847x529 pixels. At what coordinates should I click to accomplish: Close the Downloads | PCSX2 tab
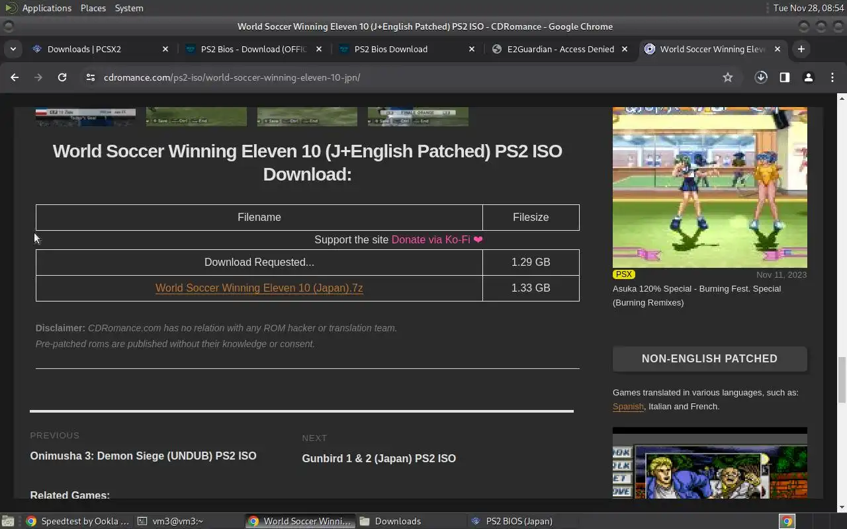(x=165, y=49)
